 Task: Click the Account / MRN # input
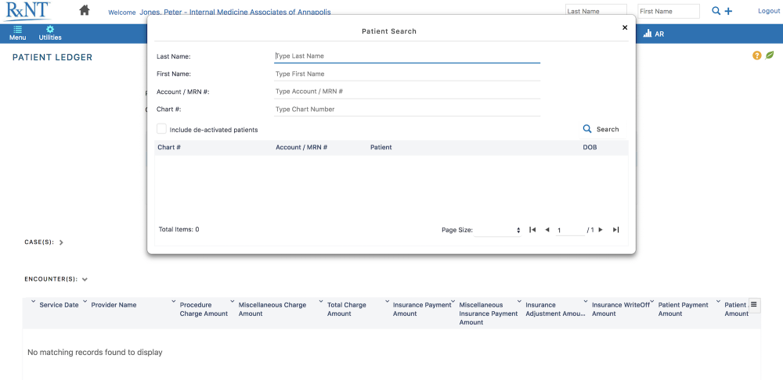(407, 91)
